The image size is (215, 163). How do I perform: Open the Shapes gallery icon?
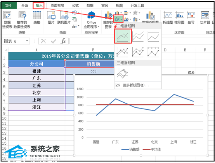tap(75, 13)
